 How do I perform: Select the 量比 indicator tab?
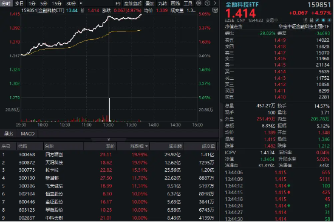click(9, 134)
